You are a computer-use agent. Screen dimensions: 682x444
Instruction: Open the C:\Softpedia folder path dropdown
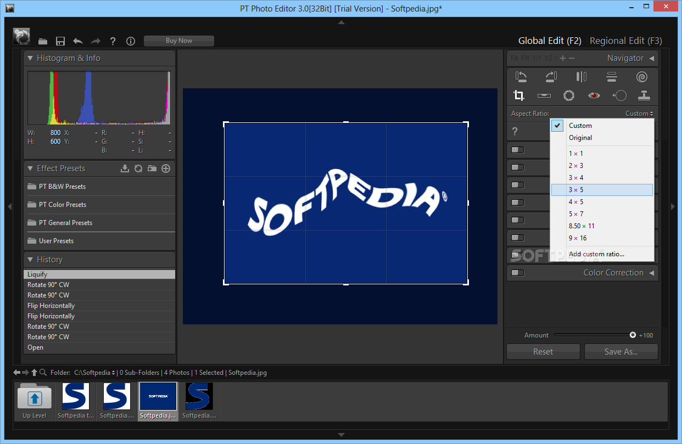94,373
